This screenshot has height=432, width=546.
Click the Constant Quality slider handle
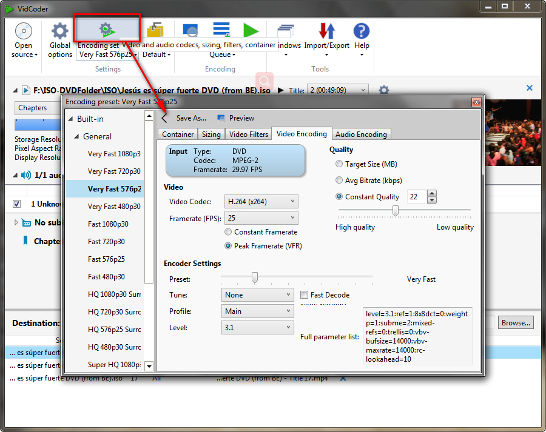pyautogui.click(x=395, y=211)
